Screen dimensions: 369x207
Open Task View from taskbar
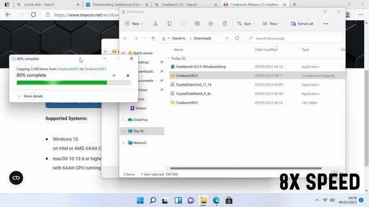click(165, 201)
